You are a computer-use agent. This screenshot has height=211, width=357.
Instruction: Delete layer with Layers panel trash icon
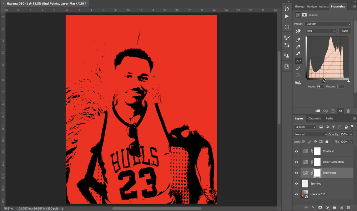pos(348,207)
